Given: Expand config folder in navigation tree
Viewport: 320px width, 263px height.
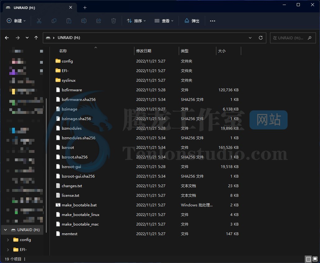Looking at the screenshot, I should point(8,240).
